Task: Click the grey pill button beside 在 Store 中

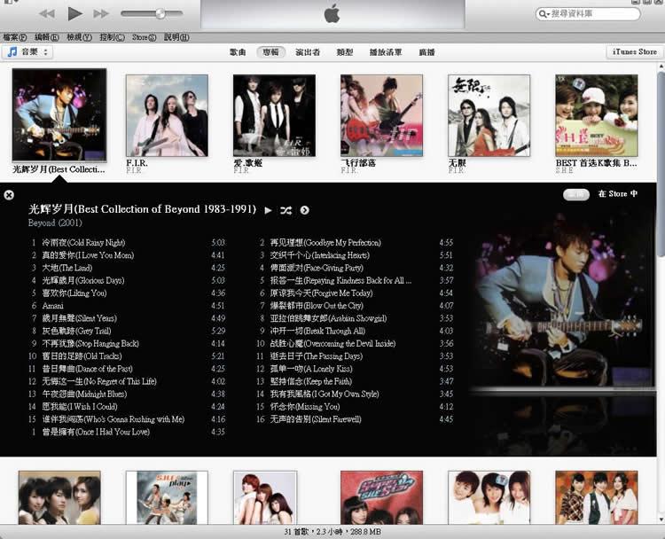Action: coord(576,194)
